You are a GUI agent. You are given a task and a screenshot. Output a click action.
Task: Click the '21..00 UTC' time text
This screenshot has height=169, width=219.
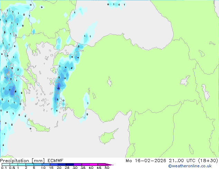(x=182, y=161)
